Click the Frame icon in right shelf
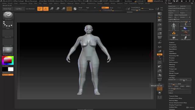This screenshot has height=110, width=195. click(160, 62)
